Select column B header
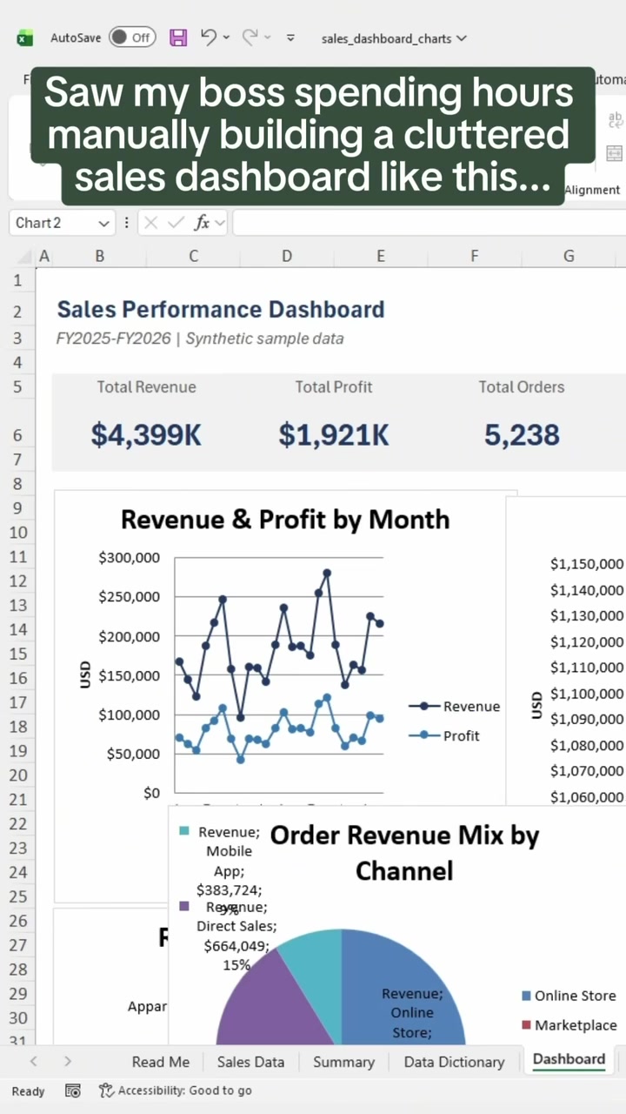 tap(100, 256)
